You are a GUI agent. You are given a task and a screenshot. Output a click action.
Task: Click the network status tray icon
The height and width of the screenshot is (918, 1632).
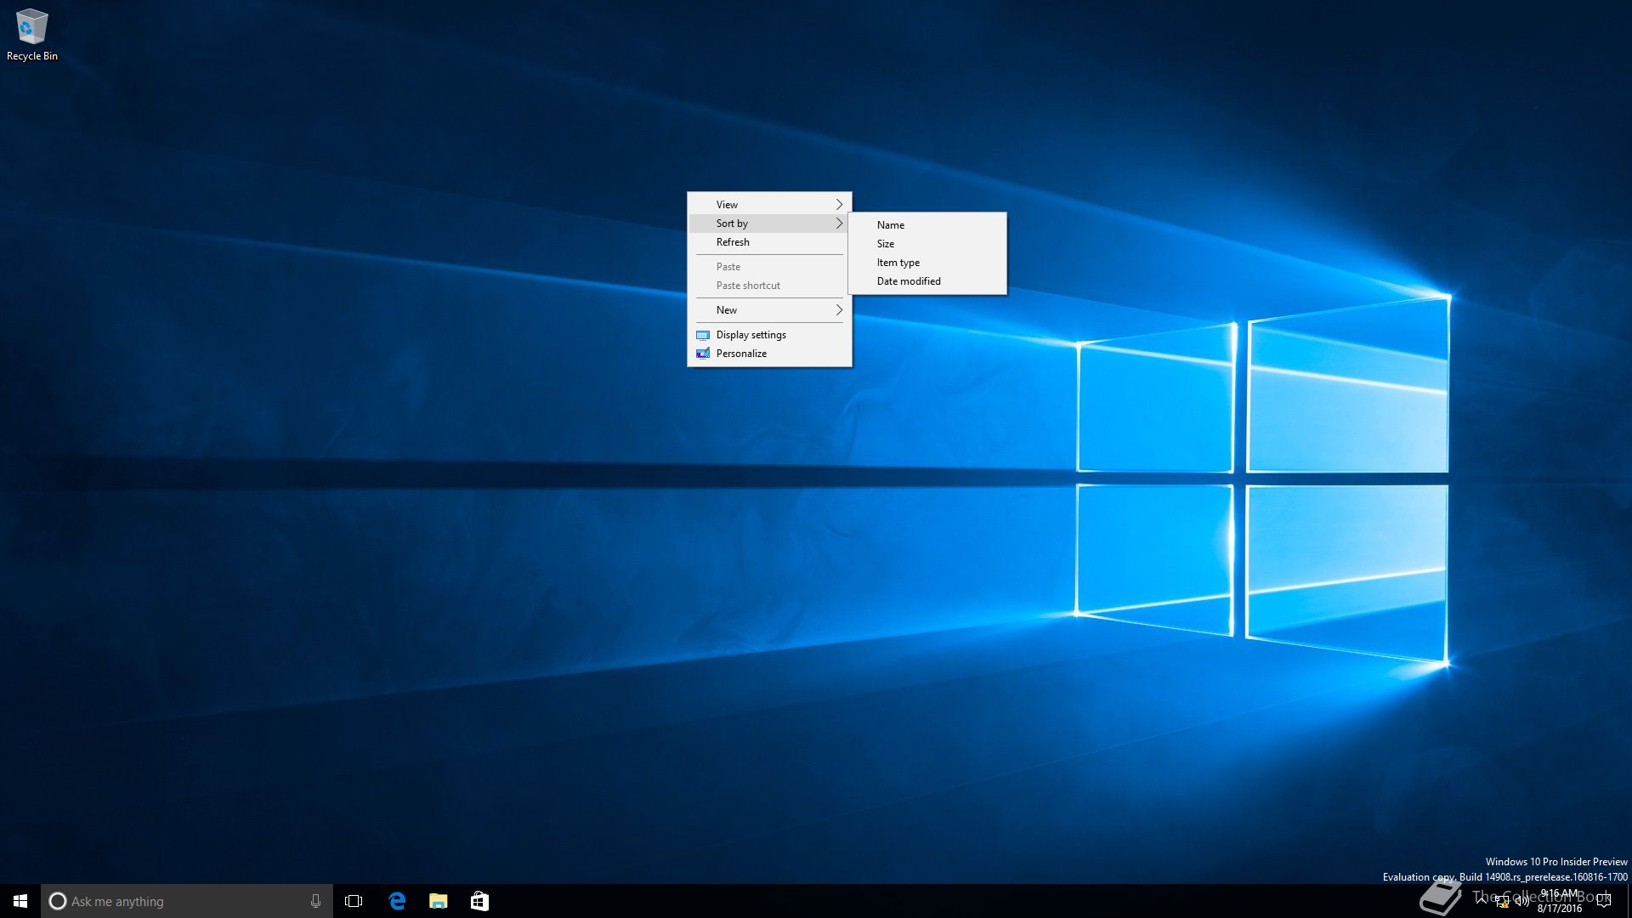tap(1502, 902)
